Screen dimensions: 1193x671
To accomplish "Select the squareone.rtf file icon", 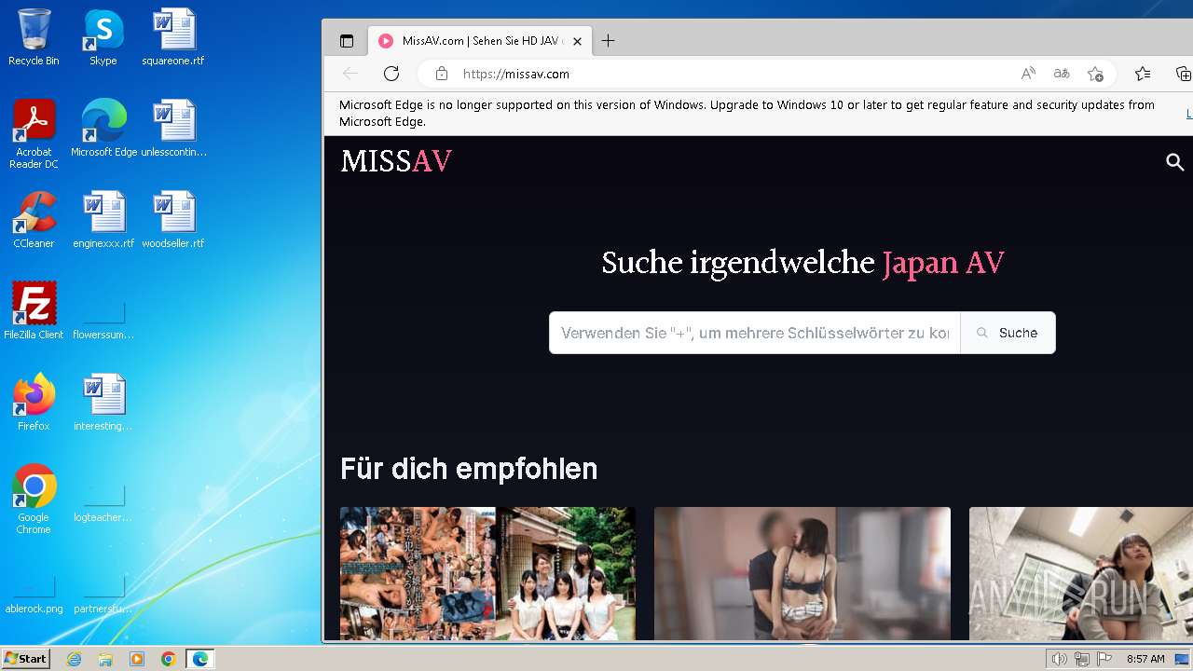I will (x=173, y=37).
